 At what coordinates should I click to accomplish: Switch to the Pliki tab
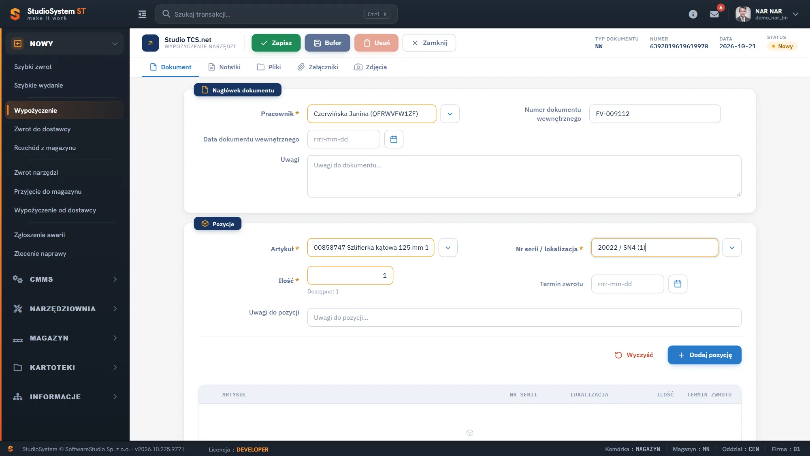pyautogui.click(x=269, y=67)
